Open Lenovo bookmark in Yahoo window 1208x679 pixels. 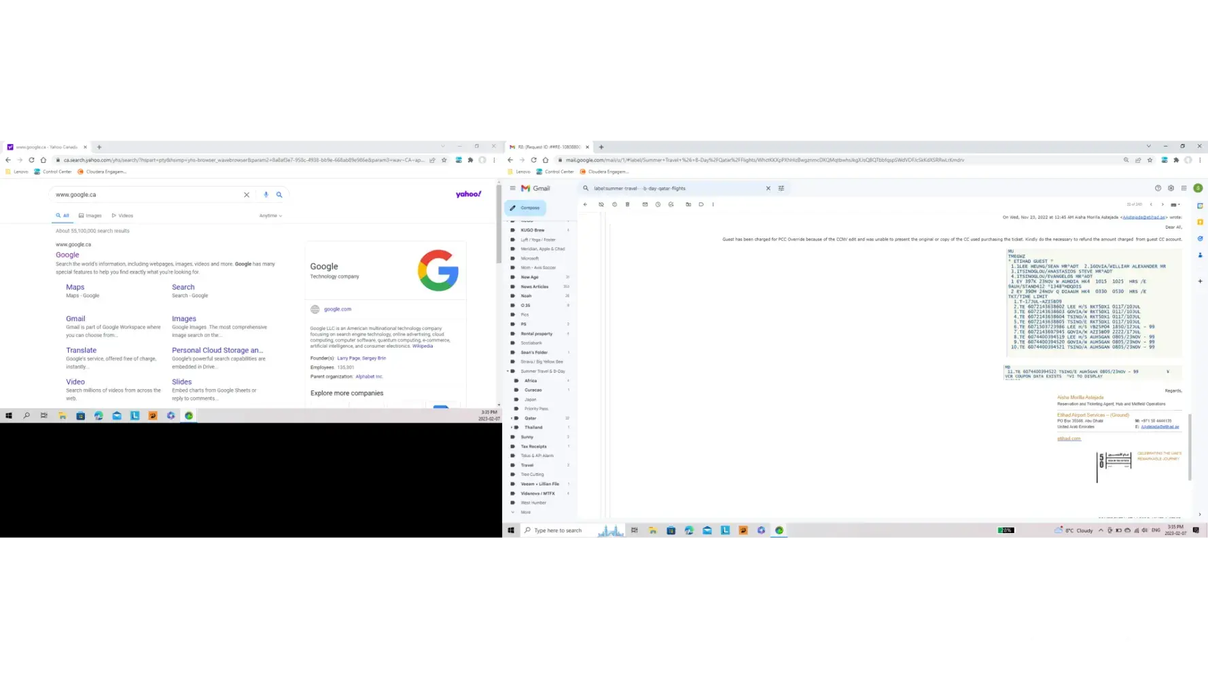tap(17, 172)
